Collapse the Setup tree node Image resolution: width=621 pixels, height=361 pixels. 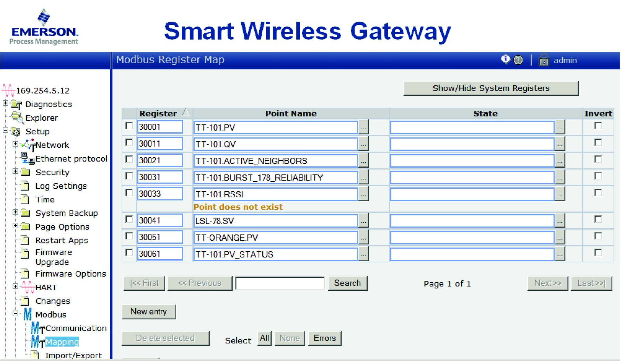[6, 130]
